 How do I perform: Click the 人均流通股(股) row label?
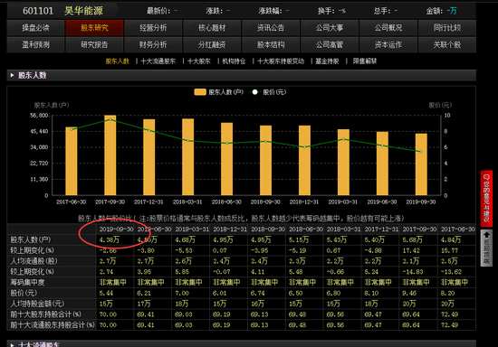coord(34,261)
